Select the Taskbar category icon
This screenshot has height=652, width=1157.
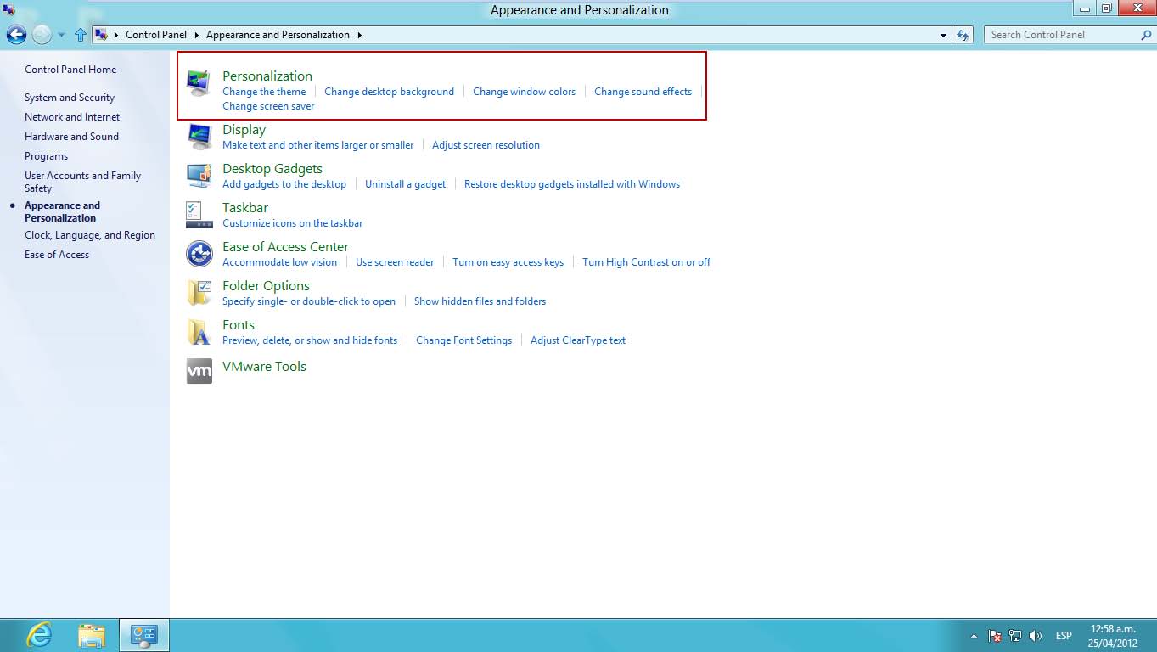pyautogui.click(x=199, y=215)
